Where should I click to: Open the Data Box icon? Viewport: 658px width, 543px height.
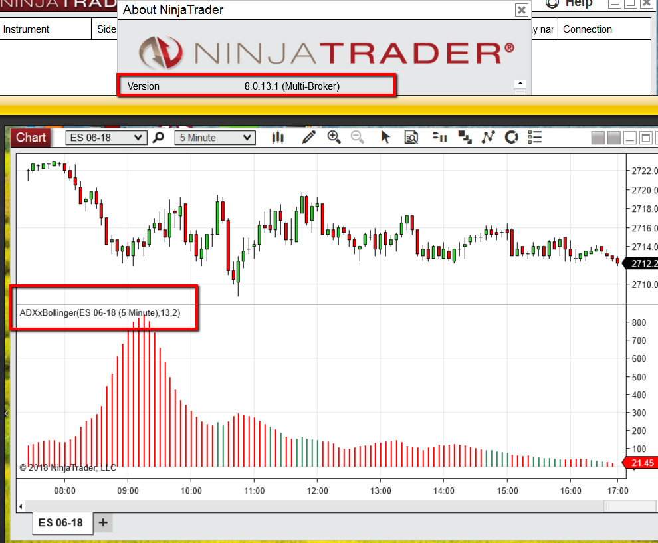pos(411,137)
